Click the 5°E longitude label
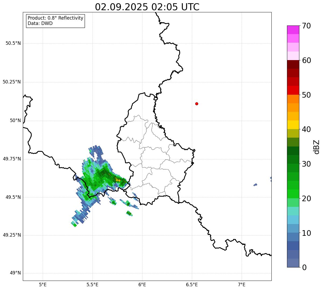The image size is (323, 290). coord(43,285)
